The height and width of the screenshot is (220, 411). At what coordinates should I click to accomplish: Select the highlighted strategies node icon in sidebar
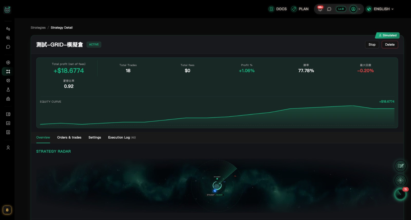(x=8, y=72)
